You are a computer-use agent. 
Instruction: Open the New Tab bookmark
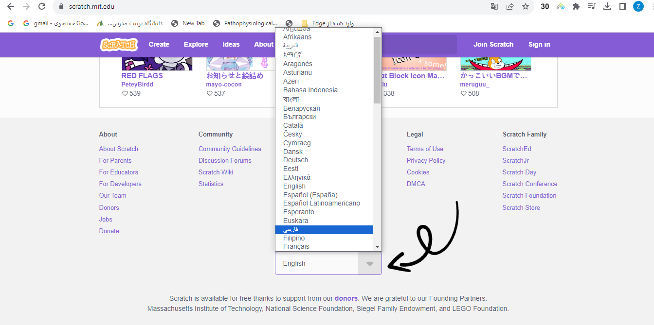coord(188,23)
